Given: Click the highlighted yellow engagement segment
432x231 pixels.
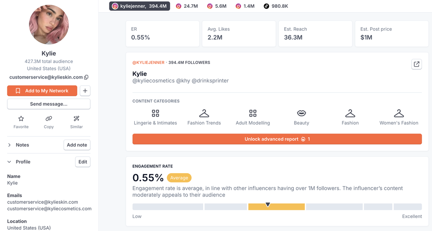Looking at the screenshot, I should pyautogui.click(x=276, y=207).
